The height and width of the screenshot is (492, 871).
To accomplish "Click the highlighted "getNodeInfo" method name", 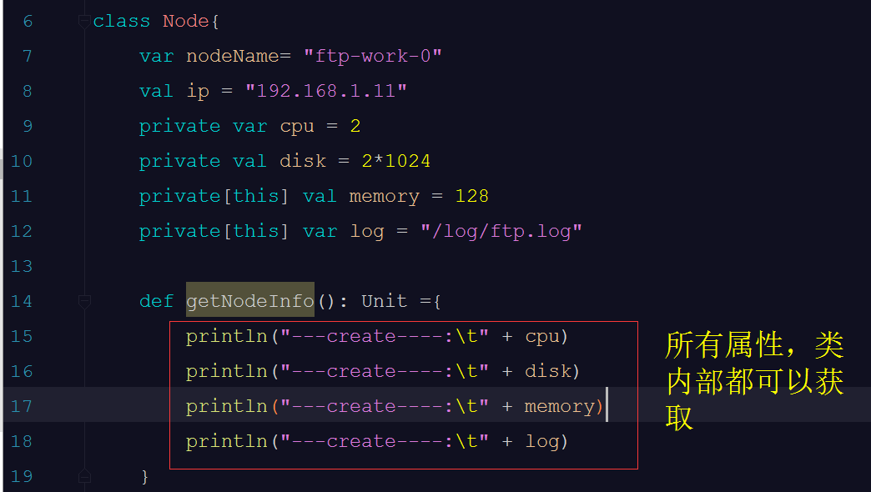I will (x=250, y=302).
